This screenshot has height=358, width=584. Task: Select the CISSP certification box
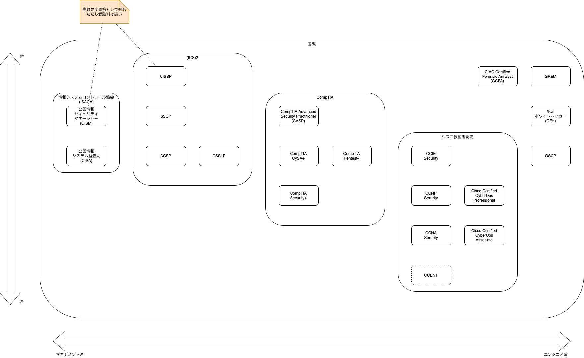point(166,77)
